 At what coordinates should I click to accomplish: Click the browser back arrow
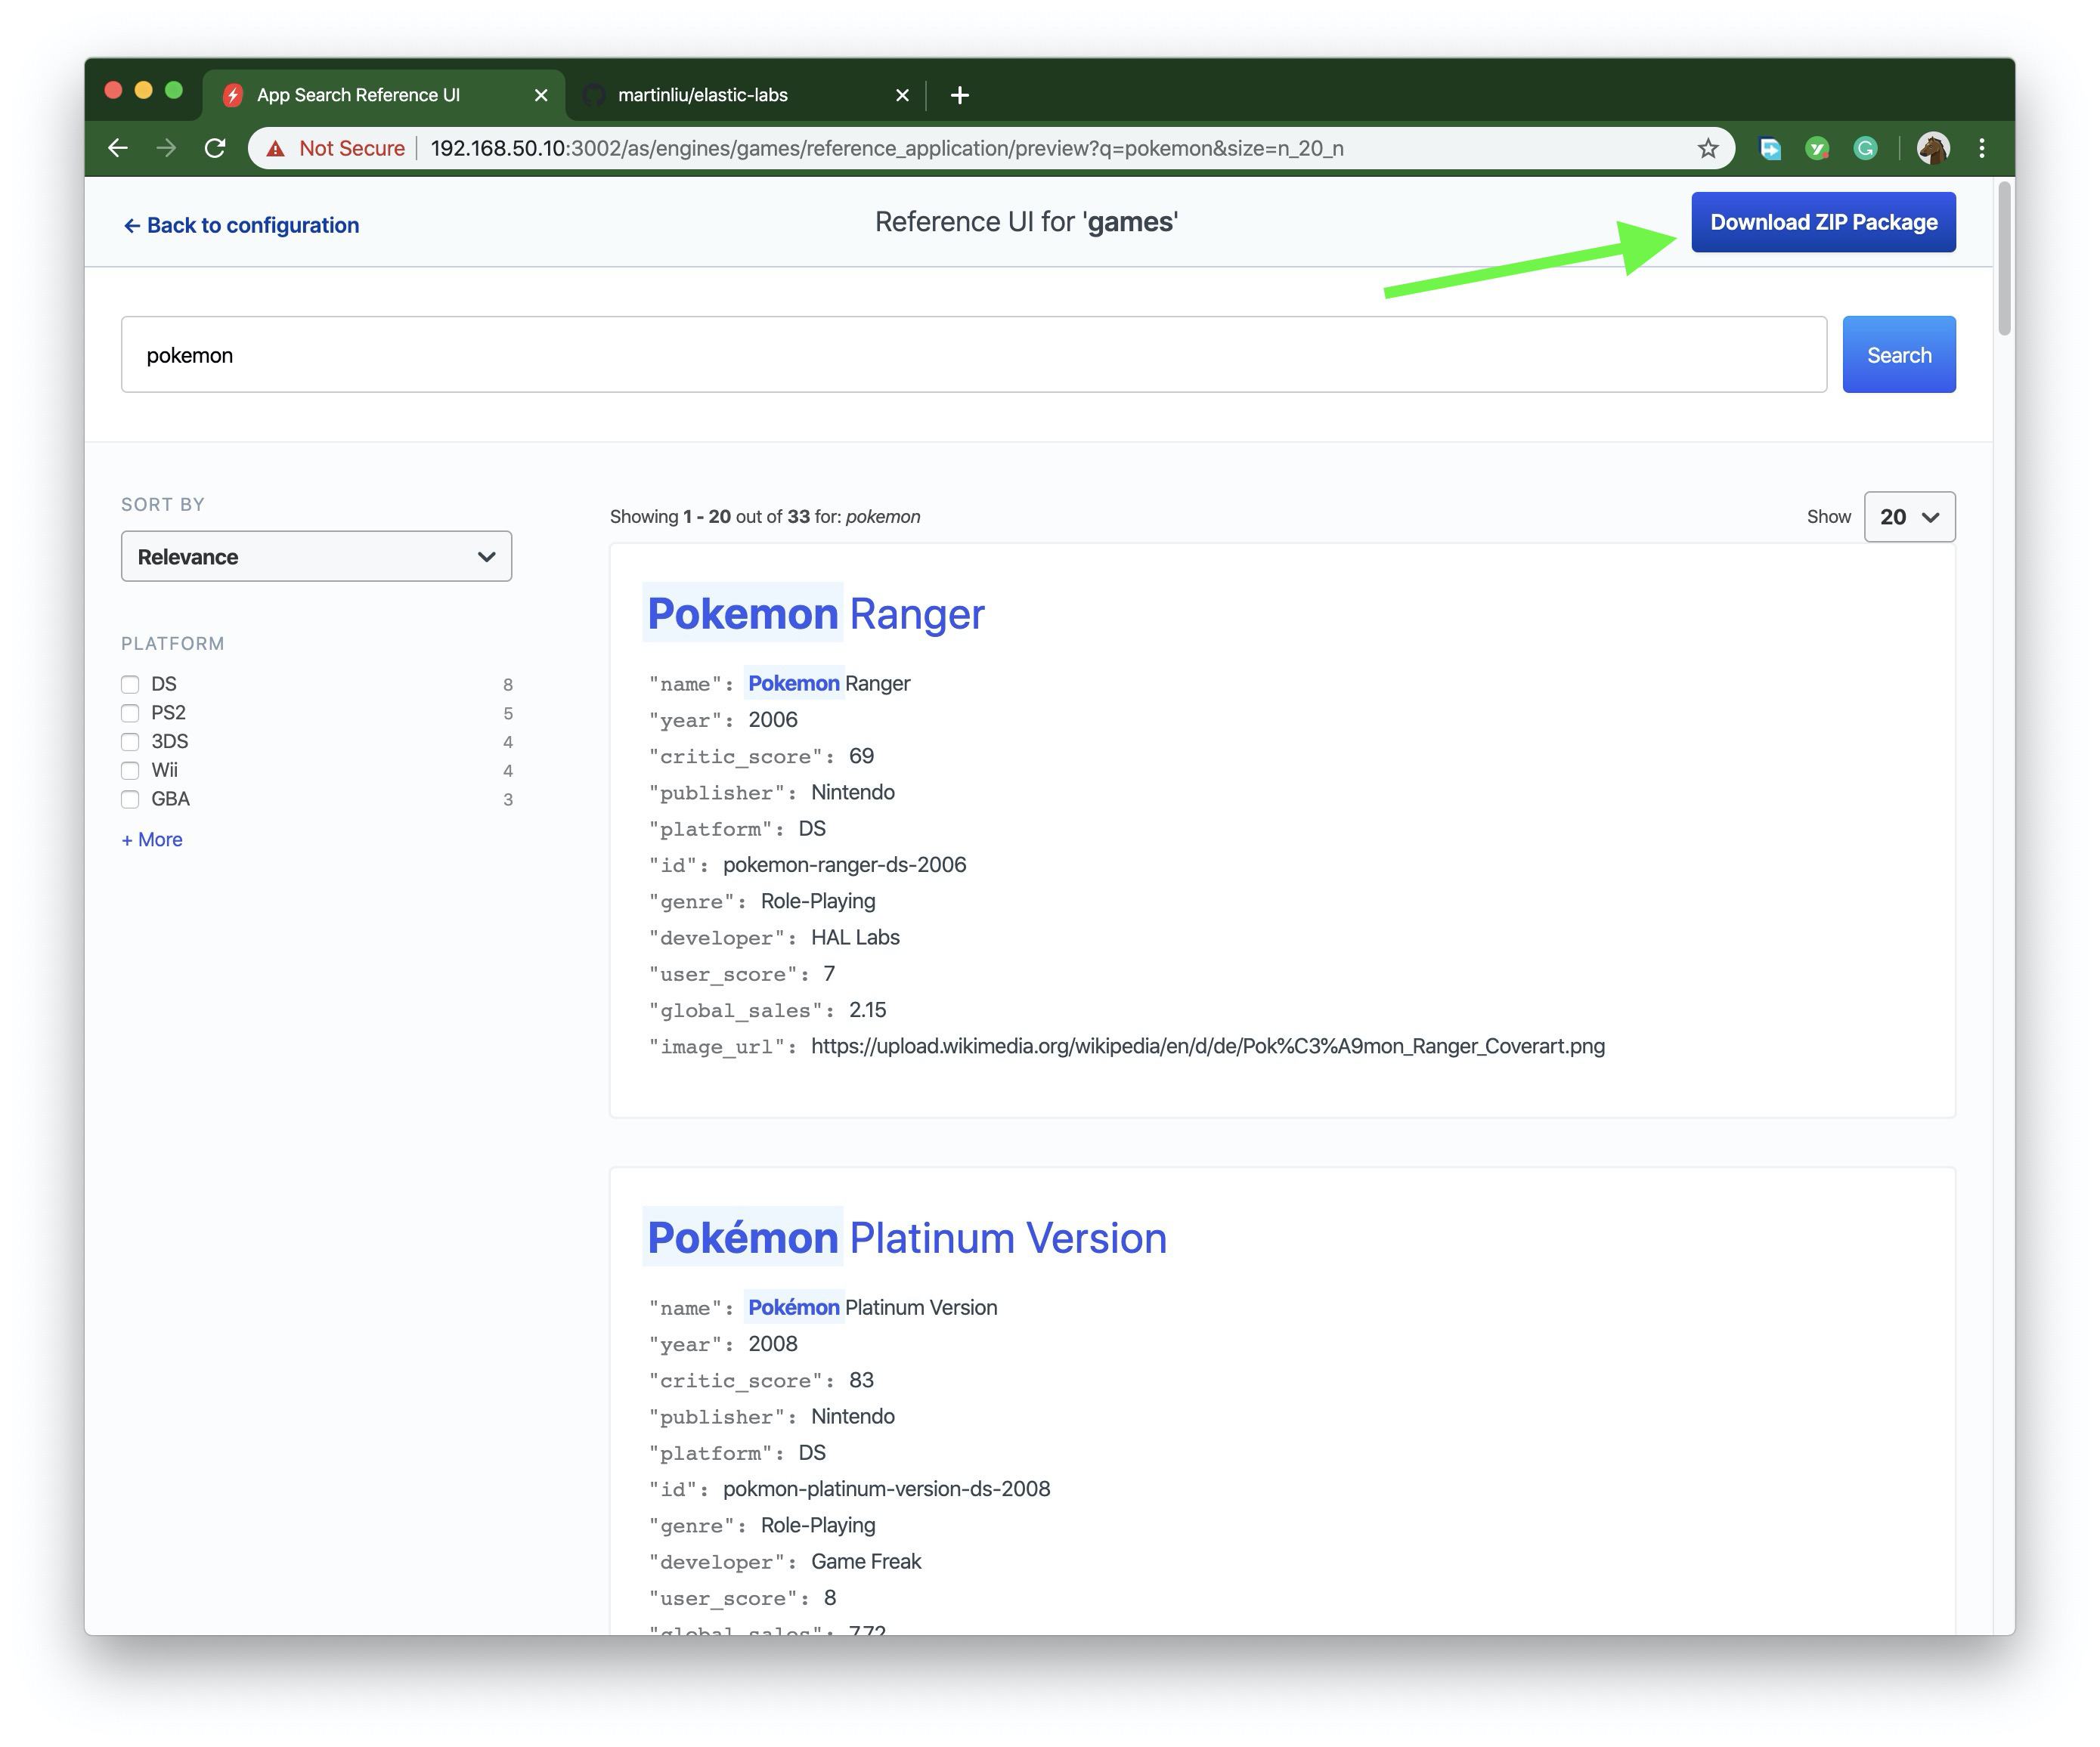(118, 148)
